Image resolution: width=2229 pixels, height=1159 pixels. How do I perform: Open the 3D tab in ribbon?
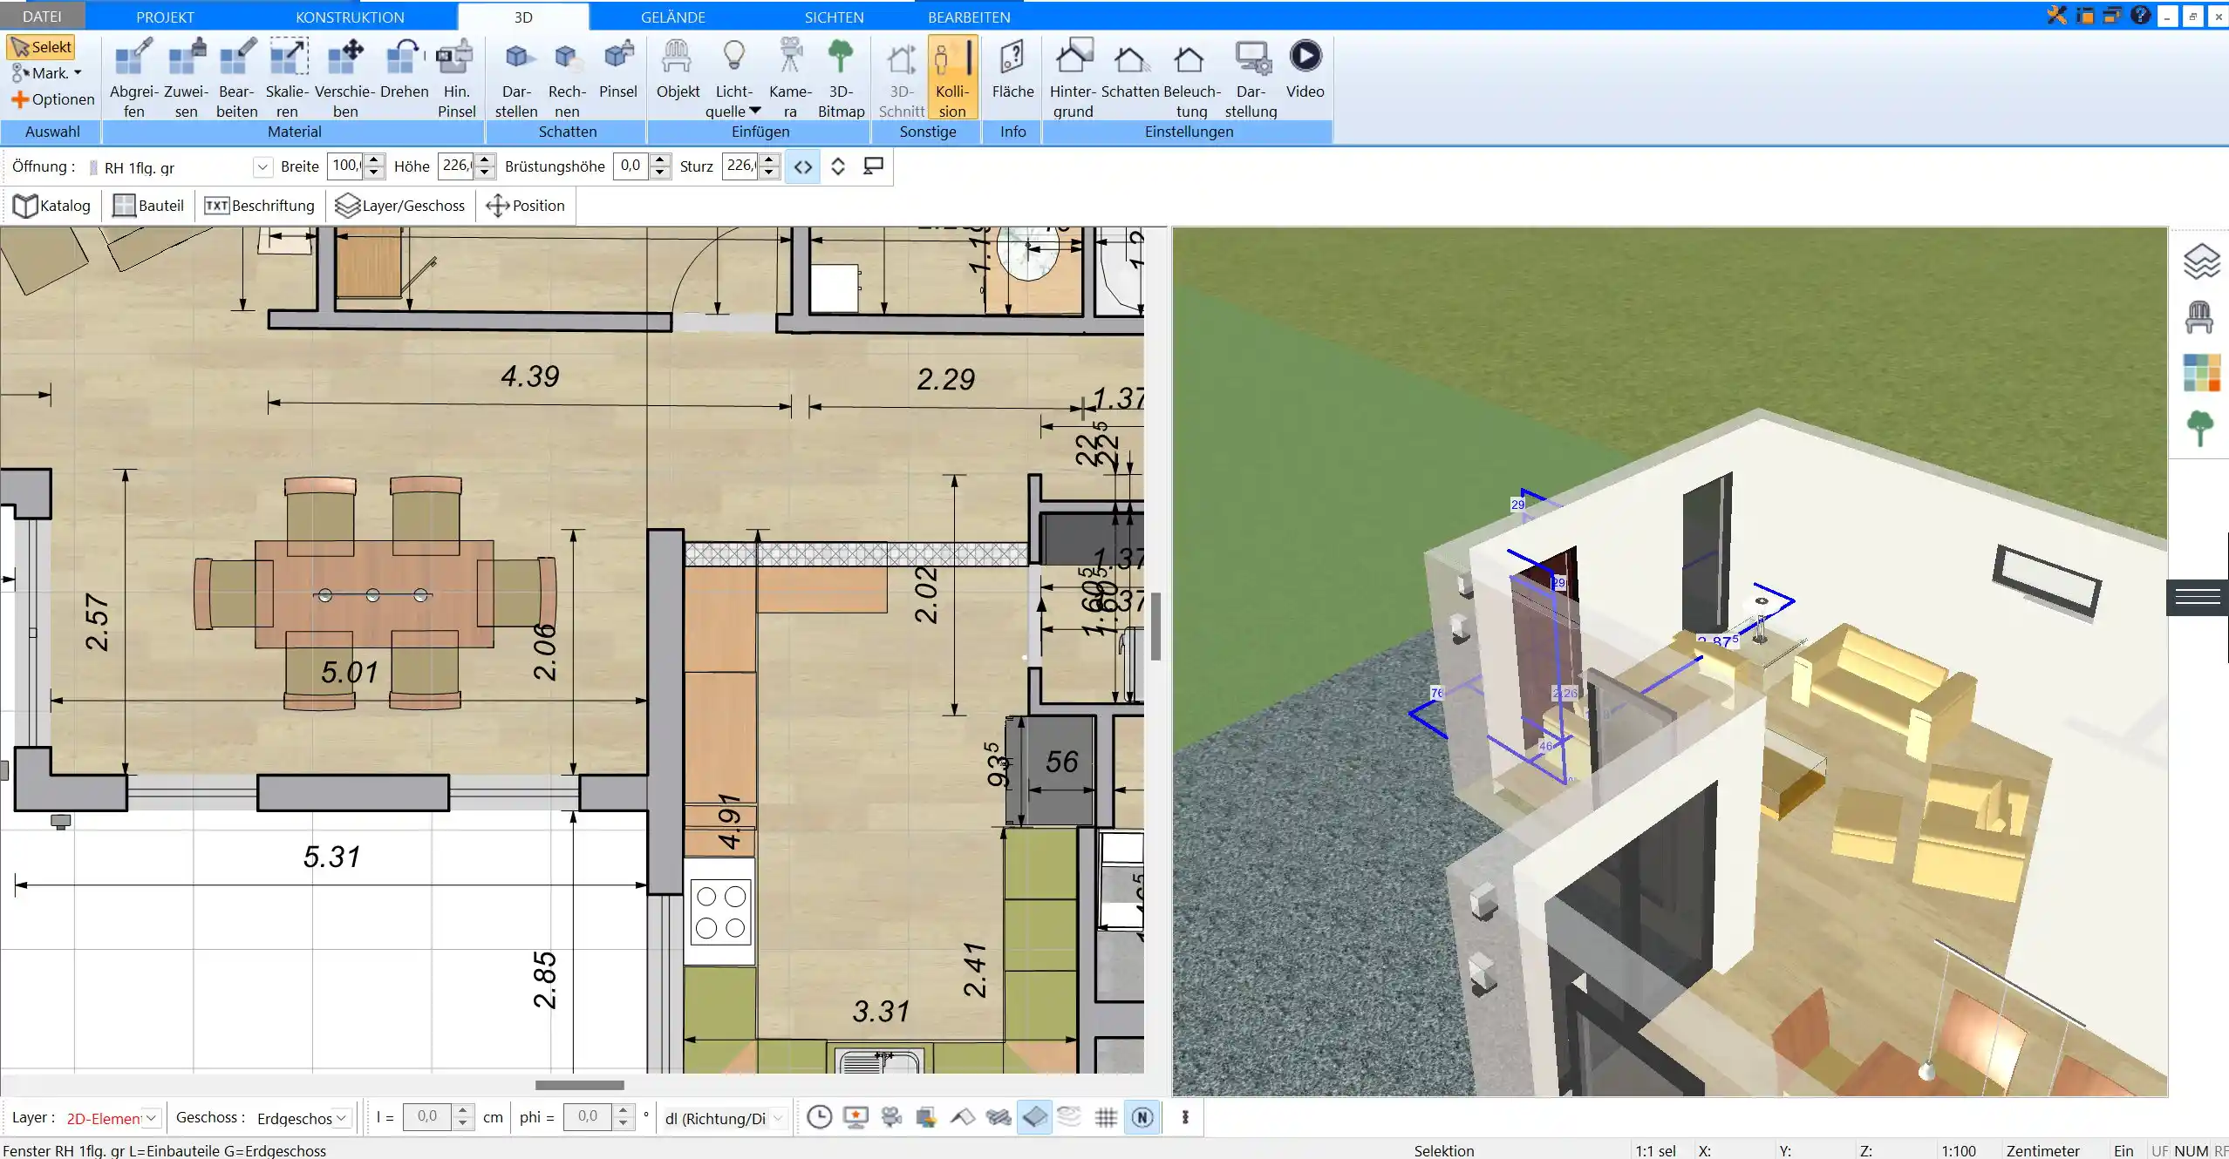[x=523, y=17]
